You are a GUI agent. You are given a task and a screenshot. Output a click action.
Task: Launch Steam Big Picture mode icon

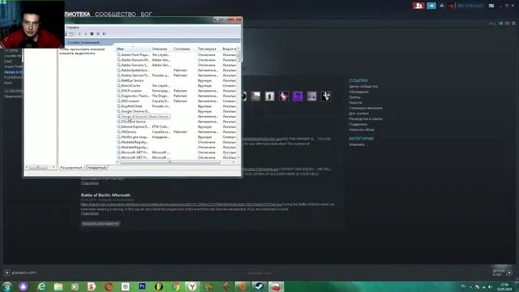[491, 6]
